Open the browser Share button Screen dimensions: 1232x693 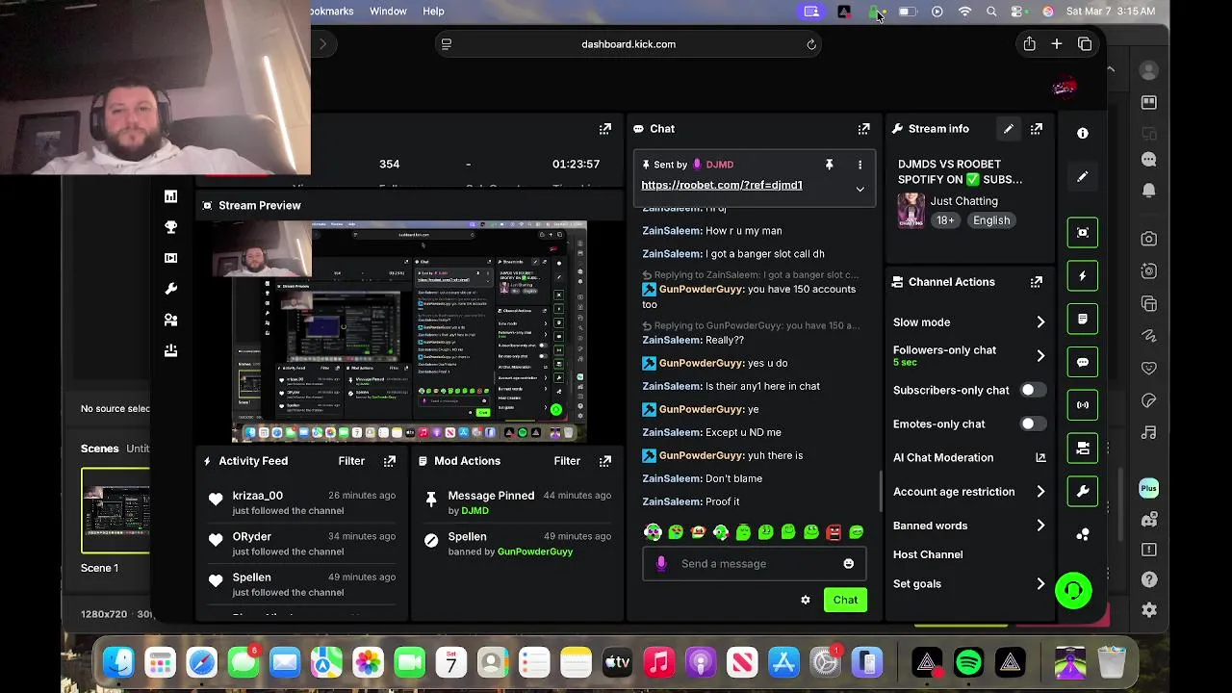click(1029, 44)
